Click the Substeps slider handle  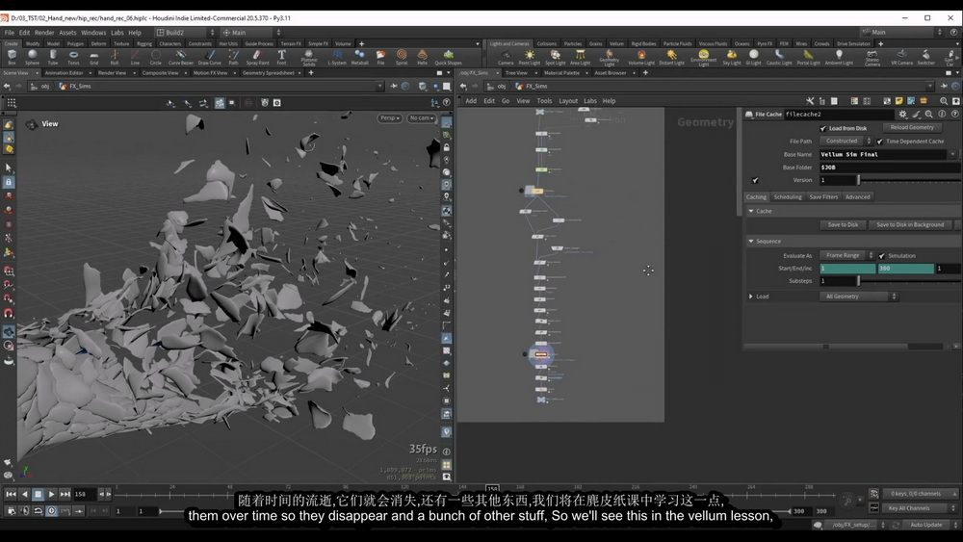click(859, 281)
